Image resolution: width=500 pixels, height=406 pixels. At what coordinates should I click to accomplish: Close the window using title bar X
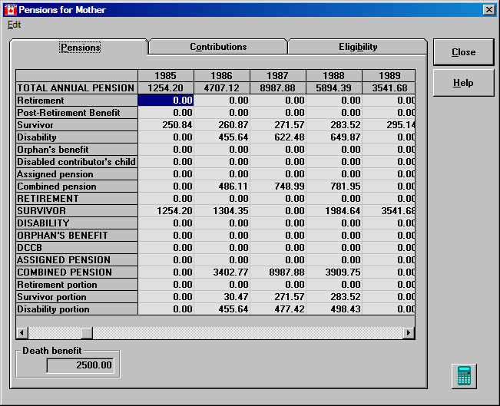point(488,10)
